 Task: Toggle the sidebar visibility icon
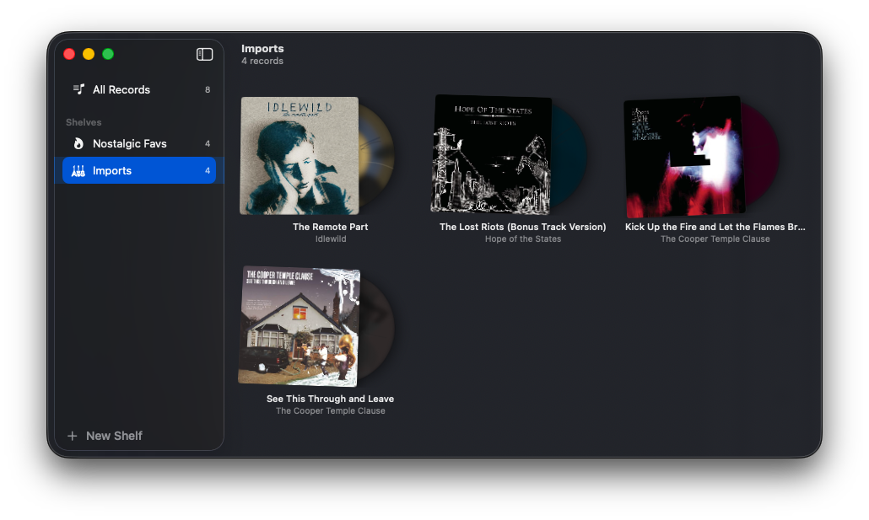(204, 54)
